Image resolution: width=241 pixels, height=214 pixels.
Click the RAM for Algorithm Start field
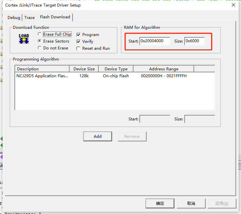[155, 41]
